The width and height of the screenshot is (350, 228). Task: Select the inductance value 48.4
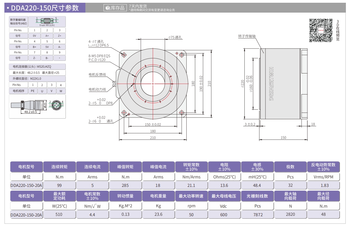tap(257, 185)
